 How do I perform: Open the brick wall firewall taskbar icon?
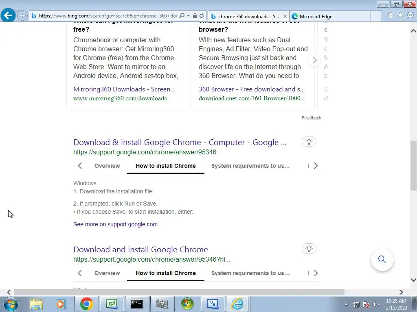[162, 304]
